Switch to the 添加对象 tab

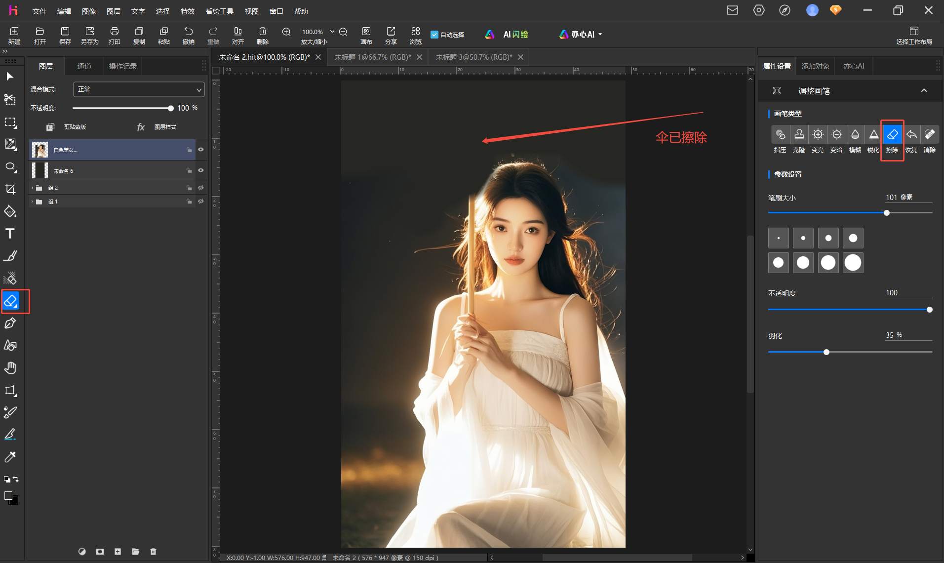point(815,66)
